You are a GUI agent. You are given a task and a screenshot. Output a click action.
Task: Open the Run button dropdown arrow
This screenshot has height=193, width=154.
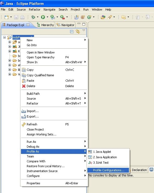[47, 17]
